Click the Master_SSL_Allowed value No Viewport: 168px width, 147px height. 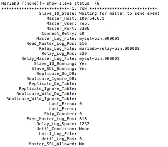82,144
